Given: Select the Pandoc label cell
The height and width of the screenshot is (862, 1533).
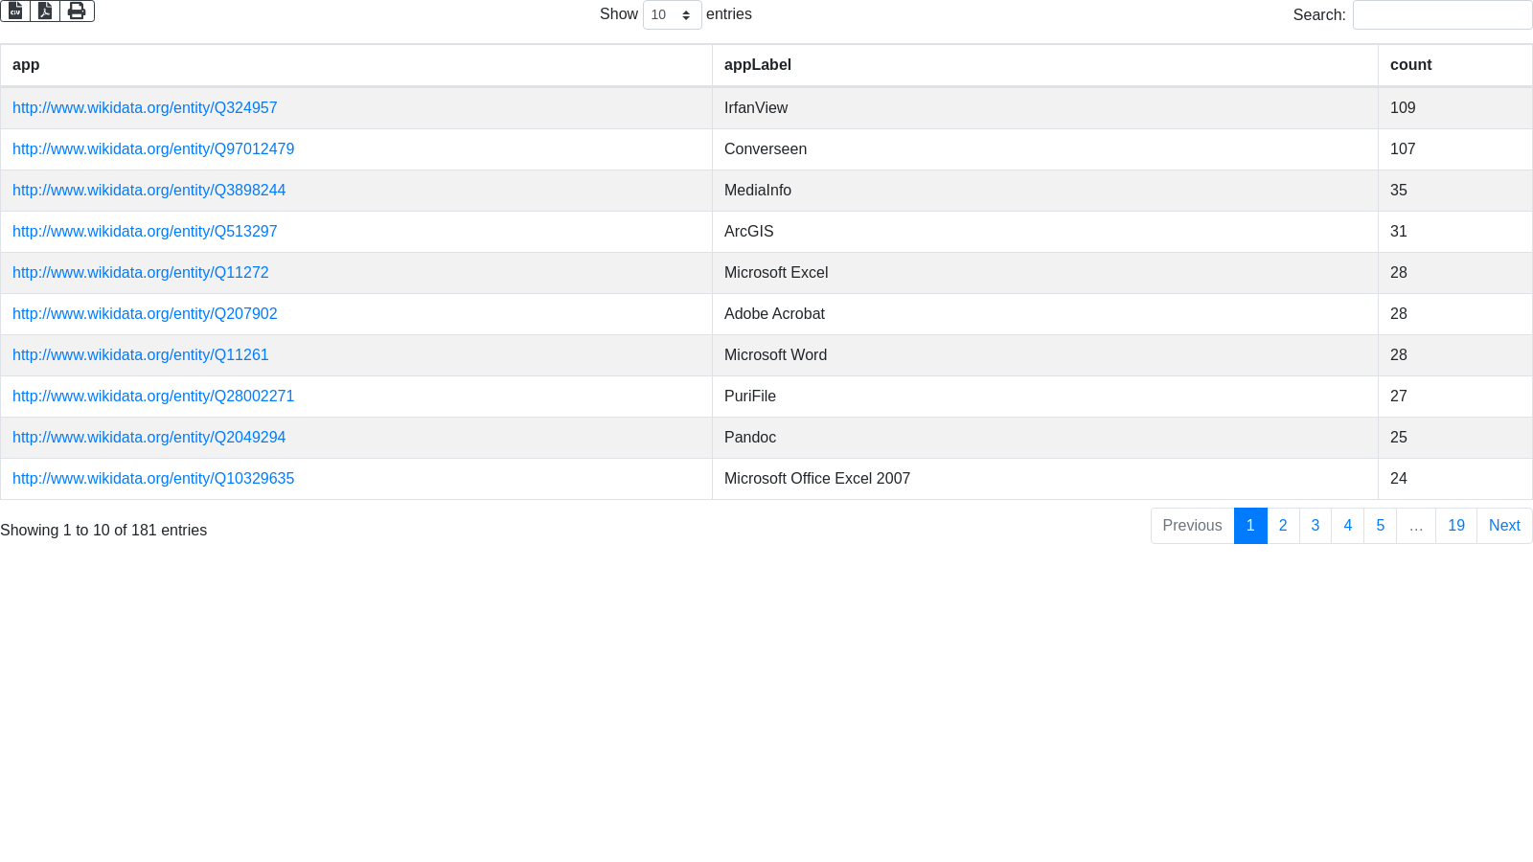Looking at the screenshot, I should click(x=1045, y=438).
